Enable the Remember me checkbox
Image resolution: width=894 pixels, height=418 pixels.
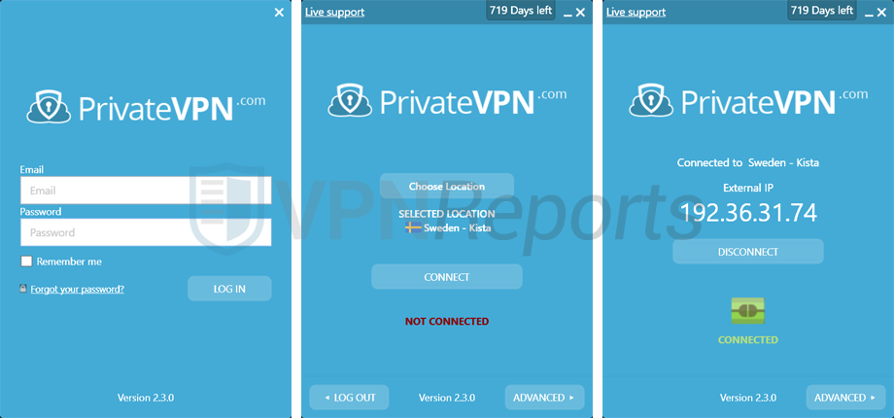[x=26, y=261]
